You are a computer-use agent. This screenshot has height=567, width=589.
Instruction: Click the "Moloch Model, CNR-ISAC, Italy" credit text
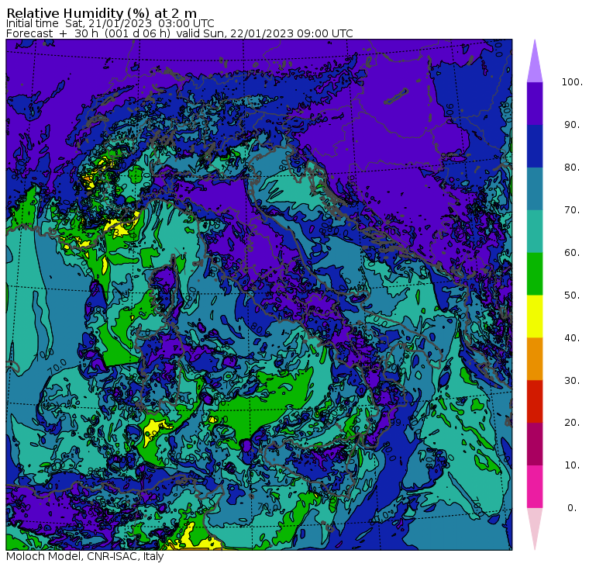pyautogui.click(x=85, y=556)
